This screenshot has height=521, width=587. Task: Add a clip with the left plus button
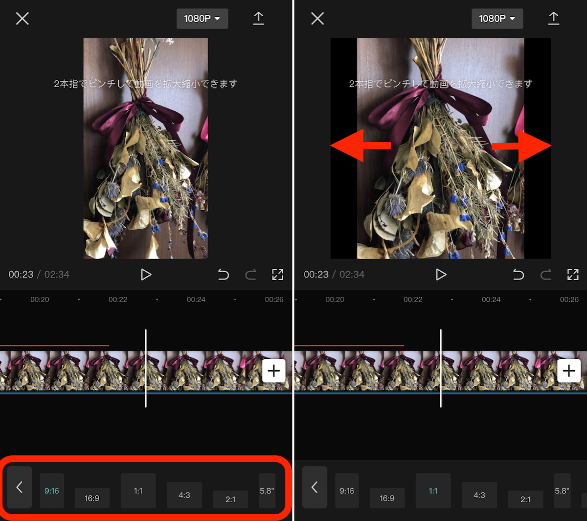point(273,371)
